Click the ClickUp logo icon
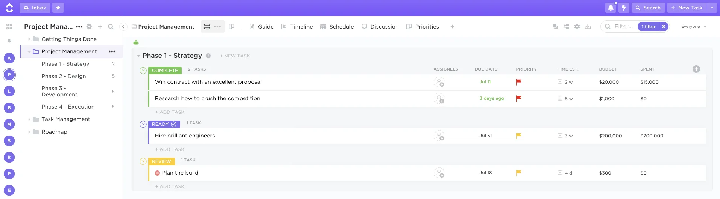This screenshot has width=720, height=199. 9,8
